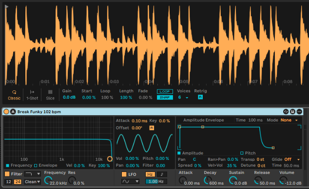Screen dimensions: 309x189
Task: Click the filter Frequency knob
Action: tap(48, 180)
